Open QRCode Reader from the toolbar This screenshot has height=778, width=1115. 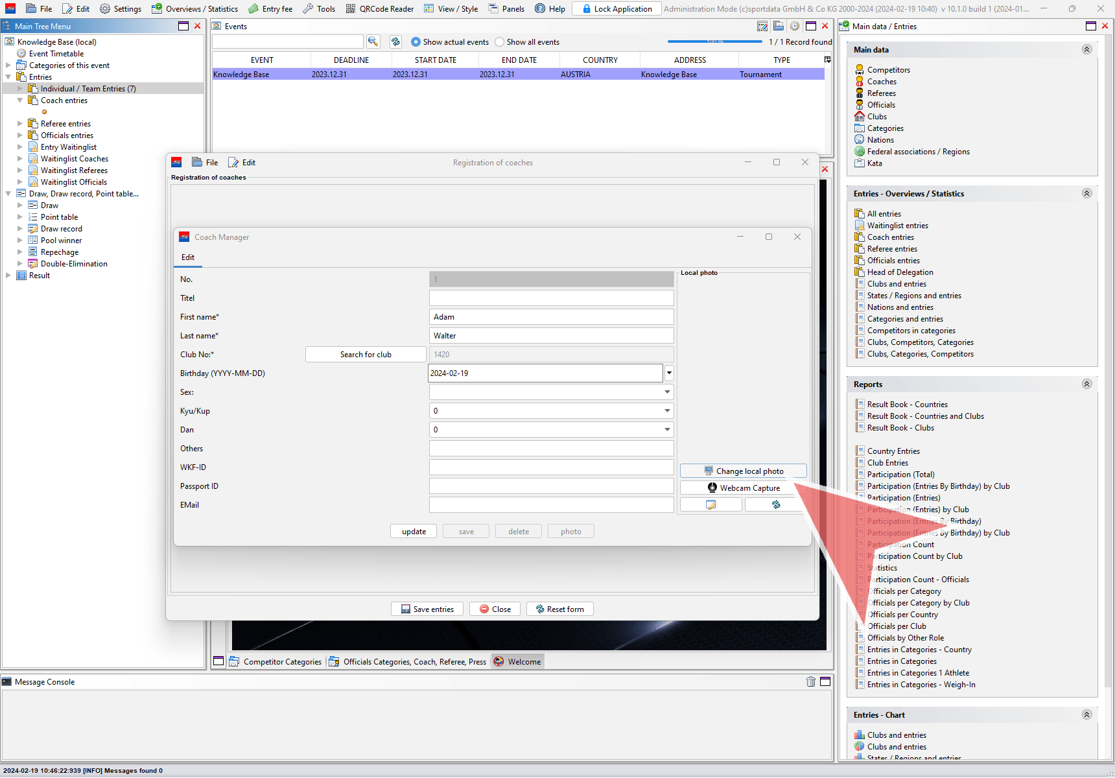coord(379,8)
